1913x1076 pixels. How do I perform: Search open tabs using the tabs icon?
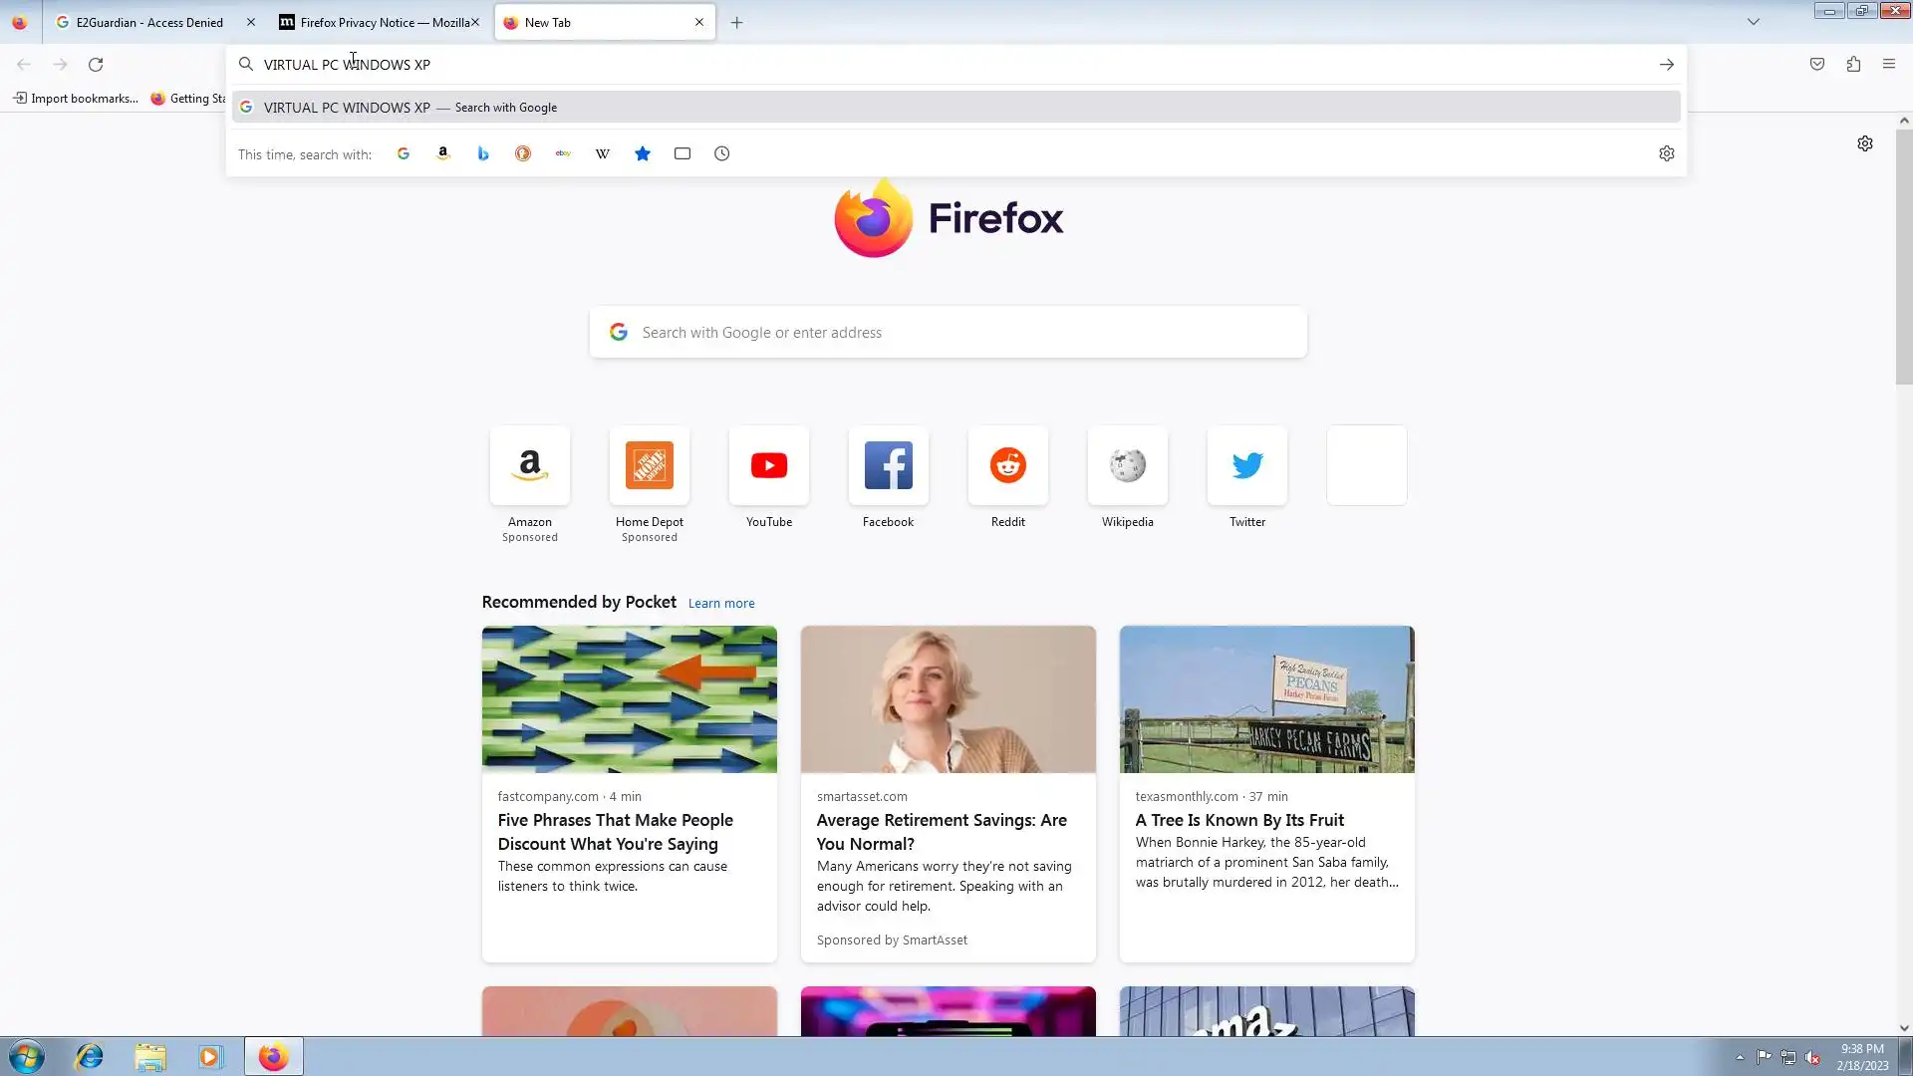point(683,153)
